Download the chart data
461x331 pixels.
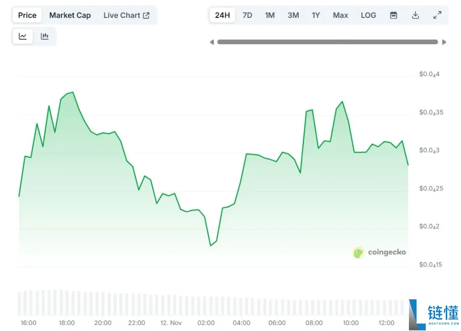click(415, 15)
